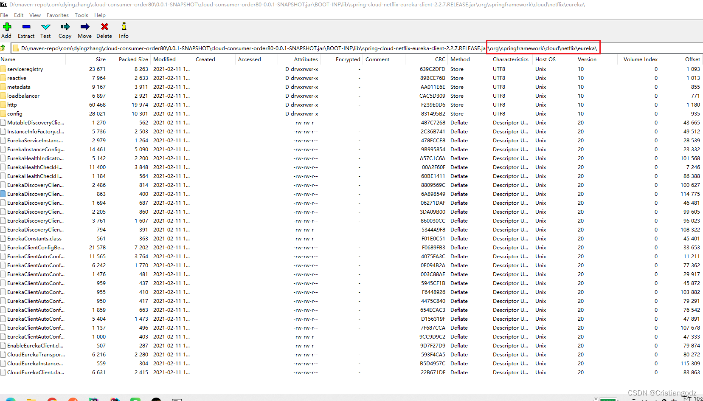Click the file icon of CloudEurekaClient.cla...
This screenshot has width=703, height=401.
(3, 373)
